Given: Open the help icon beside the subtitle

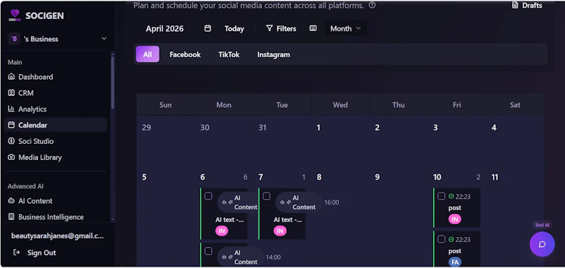Looking at the screenshot, I should coord(372,6).
